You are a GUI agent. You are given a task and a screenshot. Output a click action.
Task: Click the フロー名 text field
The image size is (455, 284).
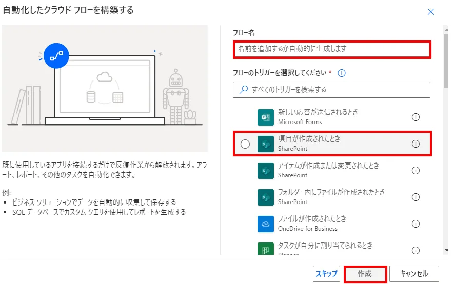(331, 49)
